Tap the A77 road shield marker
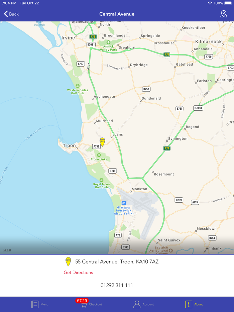Screen dimensions: 234x312 click(x=167, y=148)
